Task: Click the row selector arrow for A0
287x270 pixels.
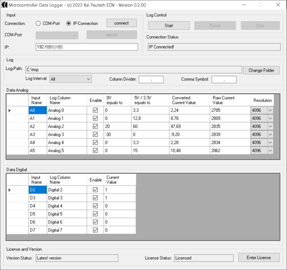Action: pos(10,110)
